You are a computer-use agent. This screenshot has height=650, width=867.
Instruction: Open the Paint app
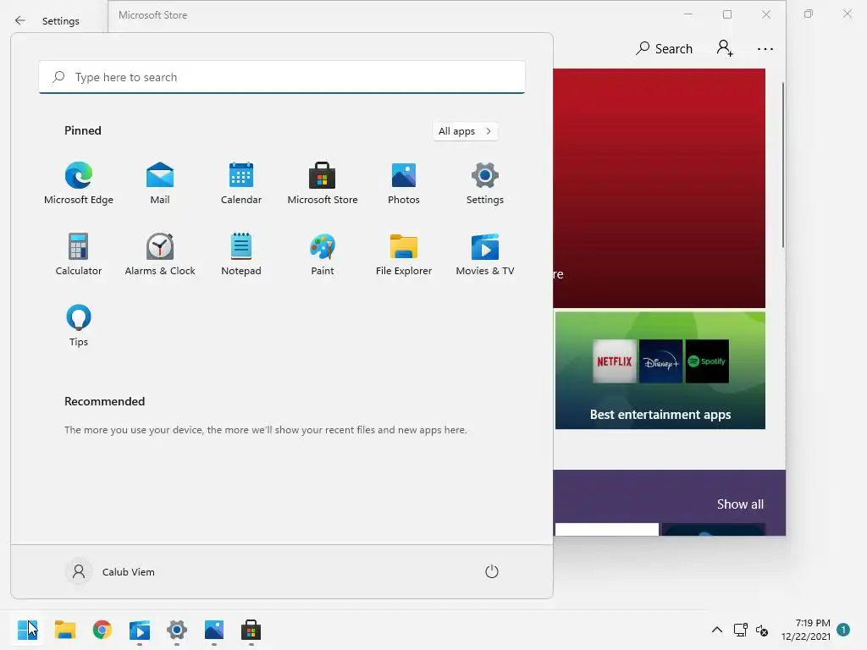coord(323,254)
